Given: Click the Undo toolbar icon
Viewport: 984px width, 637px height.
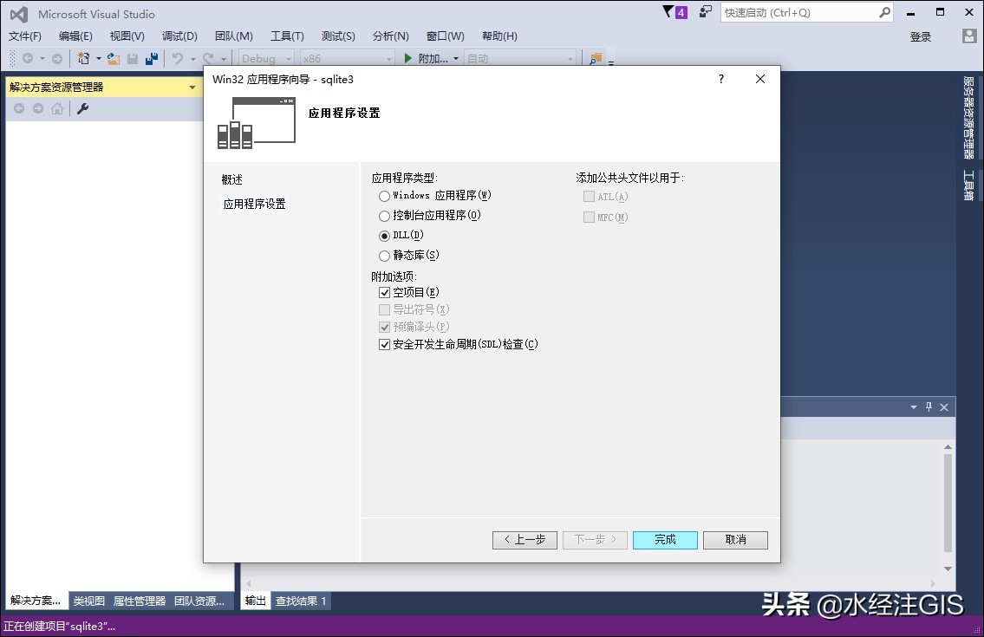Looking at the screenshot, I should tap(178, 58).
